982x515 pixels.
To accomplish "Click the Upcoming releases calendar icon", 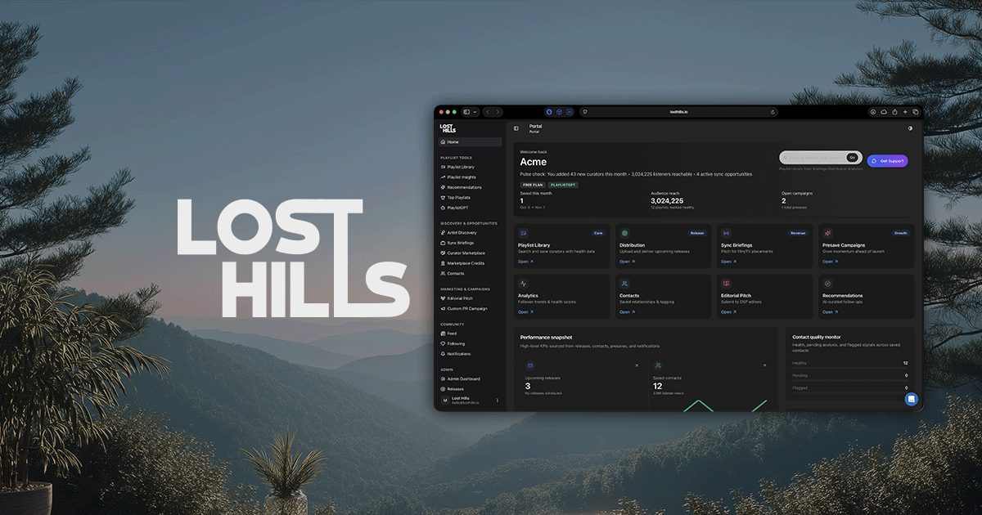I will pyautogui.click(x=530, y=365).
